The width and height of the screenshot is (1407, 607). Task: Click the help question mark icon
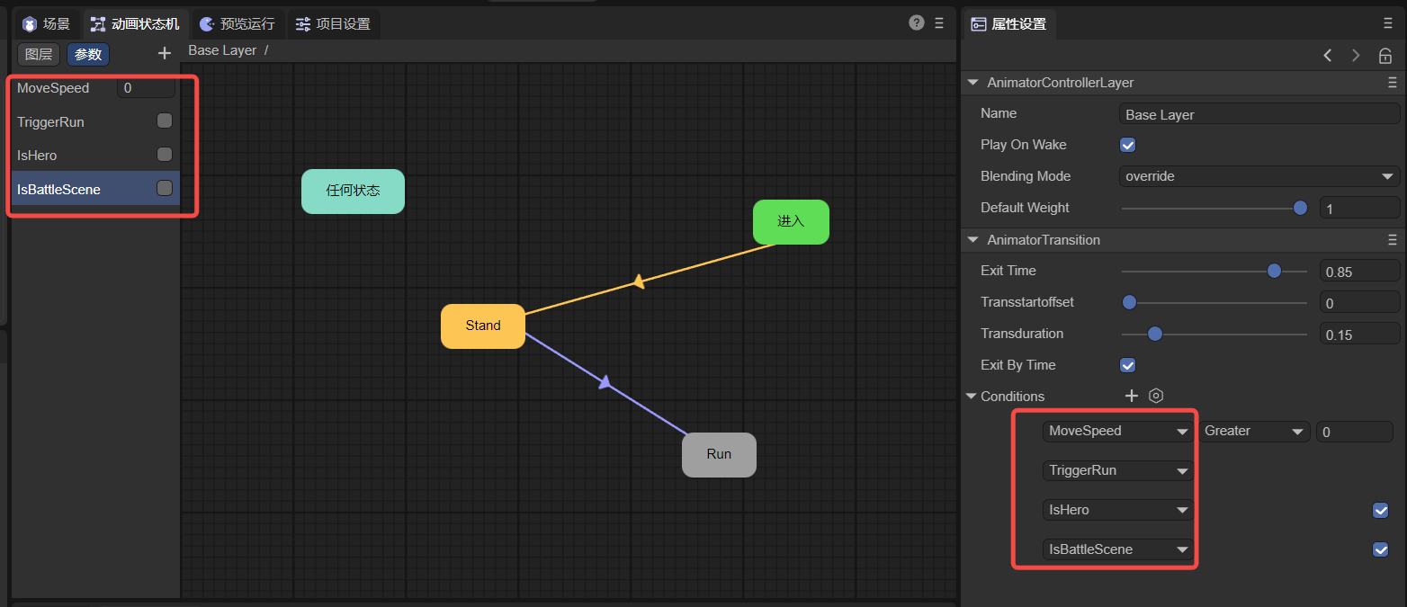point(917,23)
